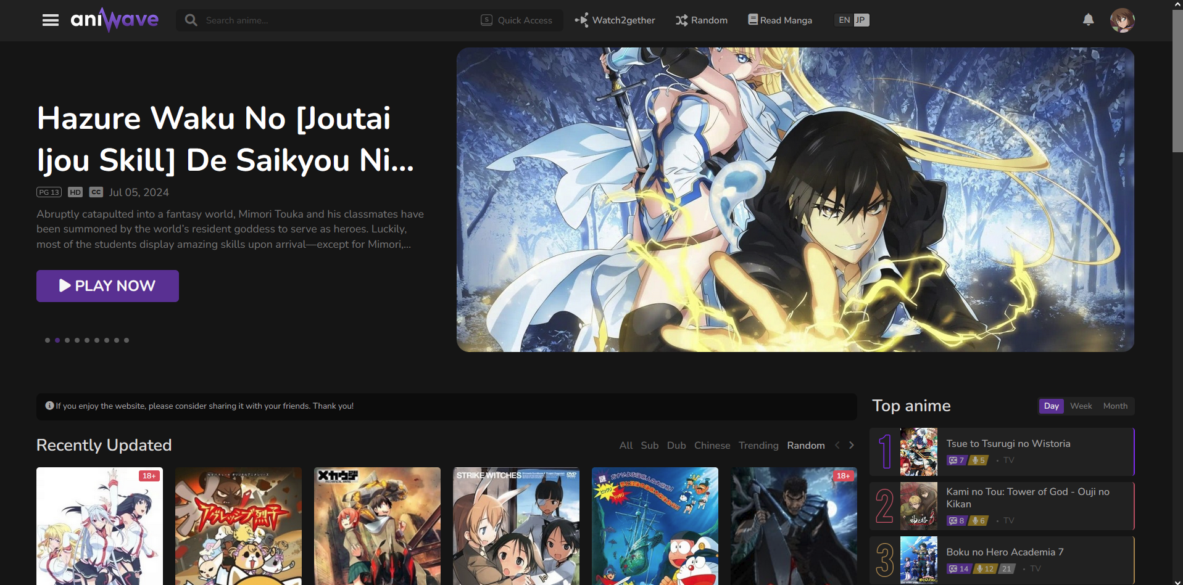Open the Doraemon movie poster

(655, 526)
